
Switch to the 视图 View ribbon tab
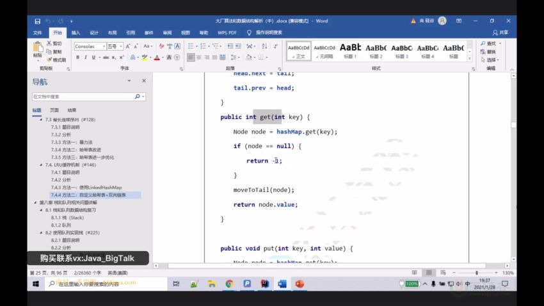click(x=185, y=33)
